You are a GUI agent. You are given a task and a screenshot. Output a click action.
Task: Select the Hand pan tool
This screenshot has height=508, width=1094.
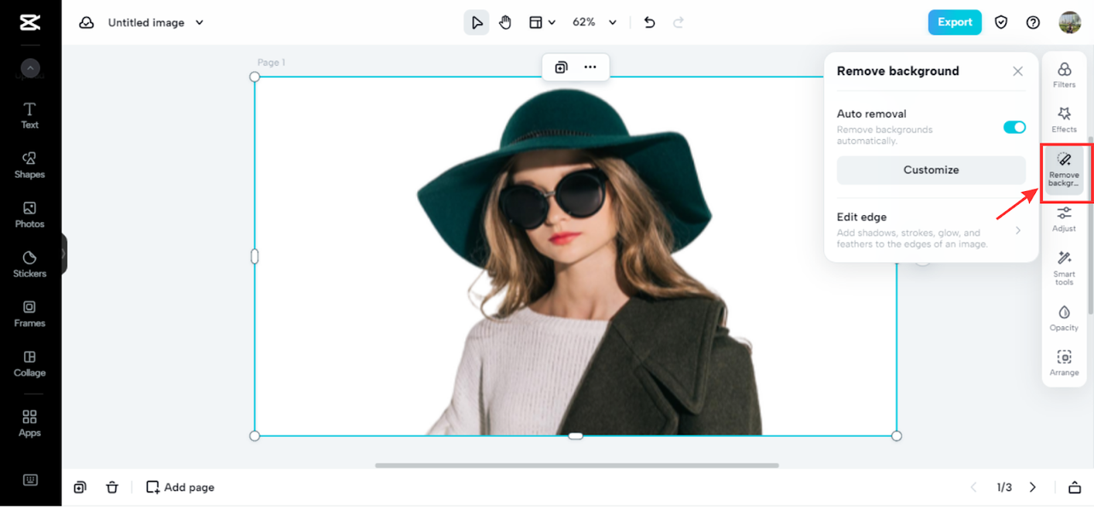click(505, 22)
